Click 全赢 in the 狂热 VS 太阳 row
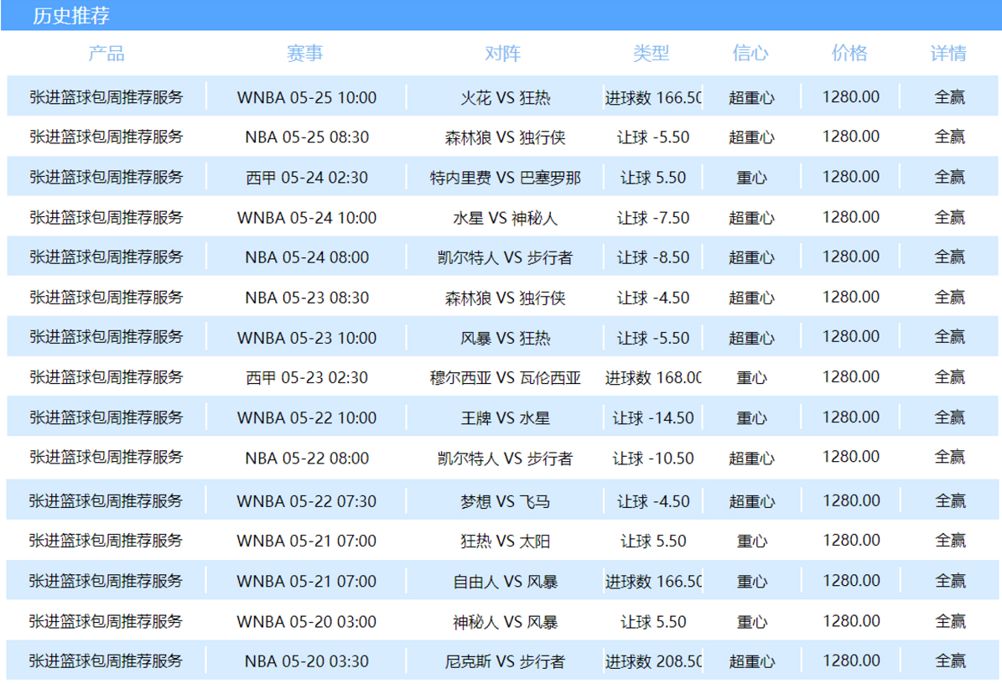Viewport: 1002px width, 684px height. [950, 541]
